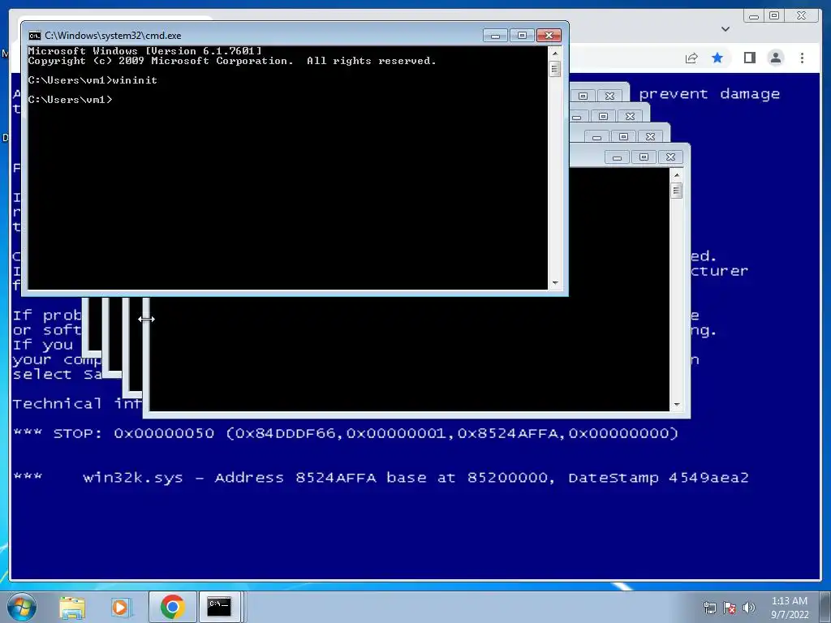Minimize the second cmd window behind the front one
This screenshot has width=831, height=623.
click(x=617, y=157)
